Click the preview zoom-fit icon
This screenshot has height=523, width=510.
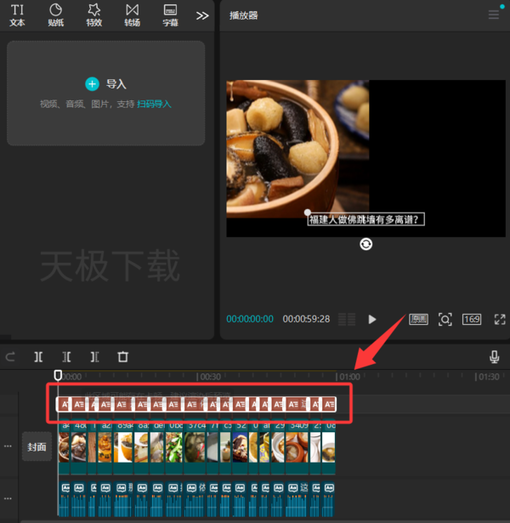click(445, 319)
